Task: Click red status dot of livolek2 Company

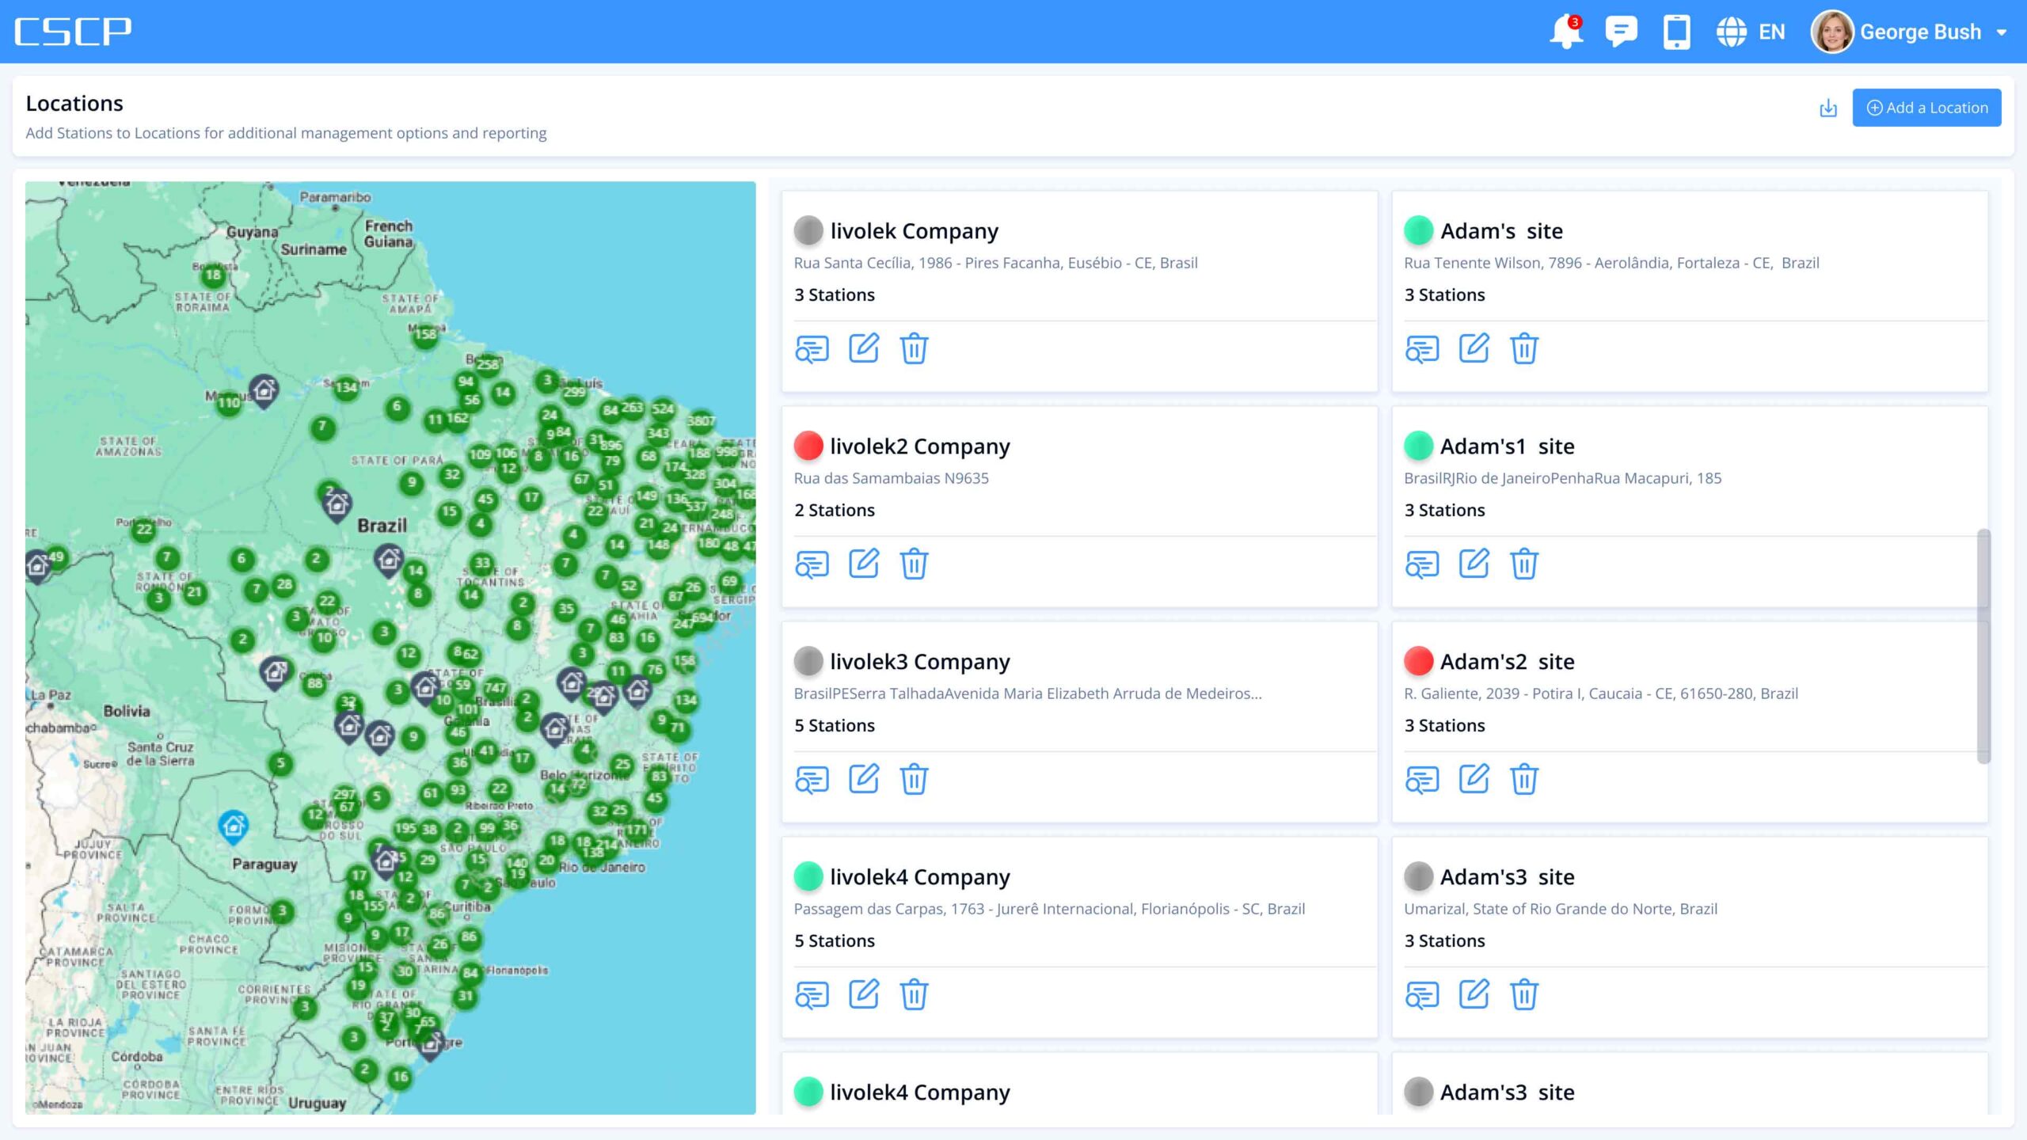Action: (808, 446)
